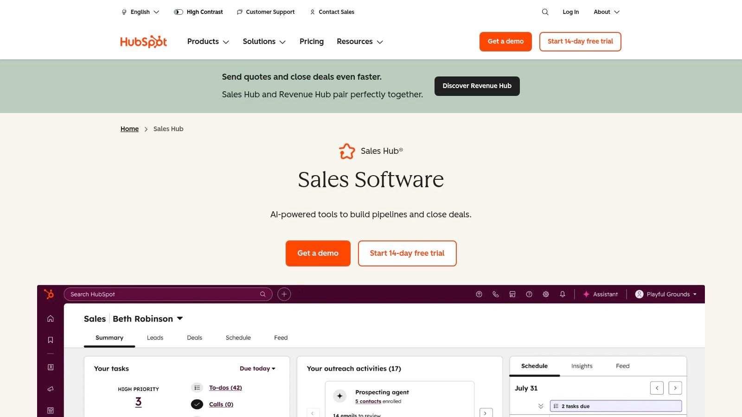
Task: Click the Home breadcrumb link
Action: [x=129, y=129]
